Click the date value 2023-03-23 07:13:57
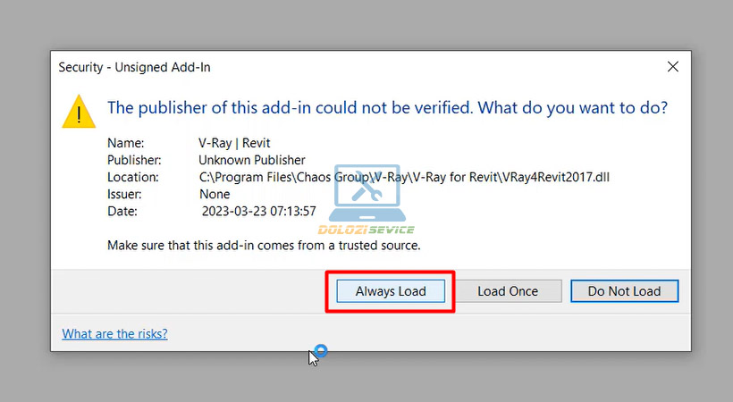Screen dimensions: 733x402 coord(259,212)
